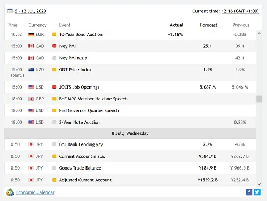267x201 pixels.
Task: Open the 3-Year Note Auction event
Action: coord(80,122)
